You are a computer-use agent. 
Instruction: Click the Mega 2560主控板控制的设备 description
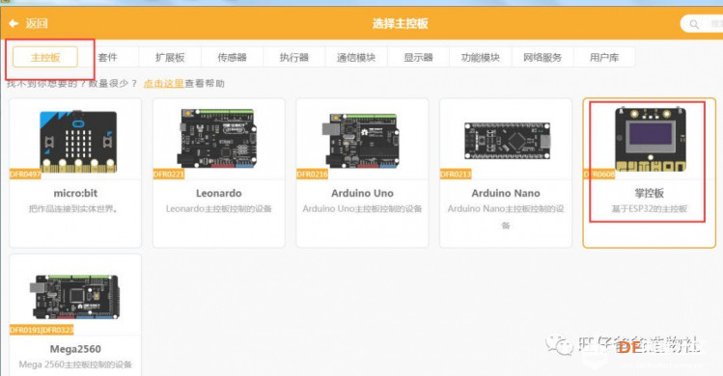click(75, 364)
